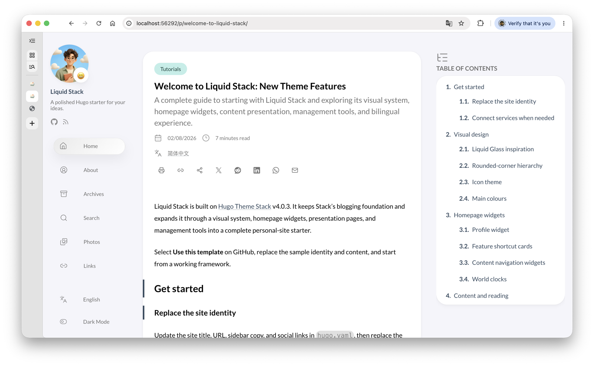The width and height of the screenshot is (594, 366).
Task: Open the About page
Action: pos(89,170)
